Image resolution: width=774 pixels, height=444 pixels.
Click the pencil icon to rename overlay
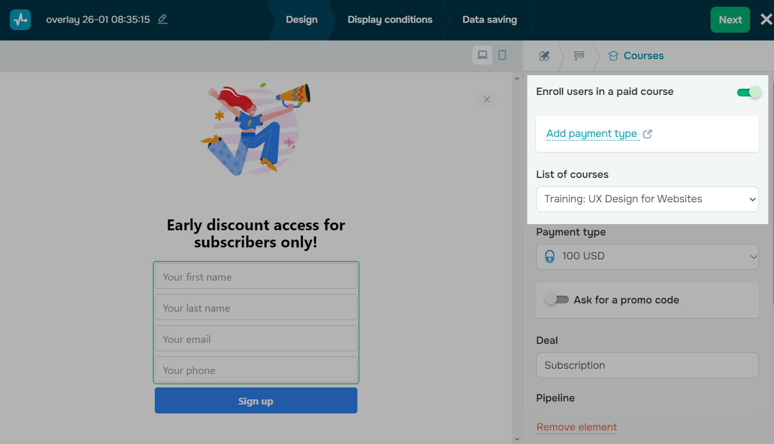tap(163, 19)
